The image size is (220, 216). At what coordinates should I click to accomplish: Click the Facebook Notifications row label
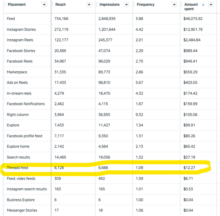pos(26,104)
